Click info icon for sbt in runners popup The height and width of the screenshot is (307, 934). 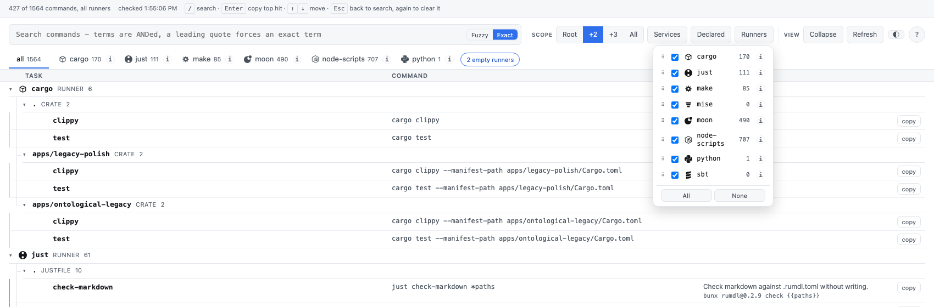pyautogui.click(x=760, y=175)
